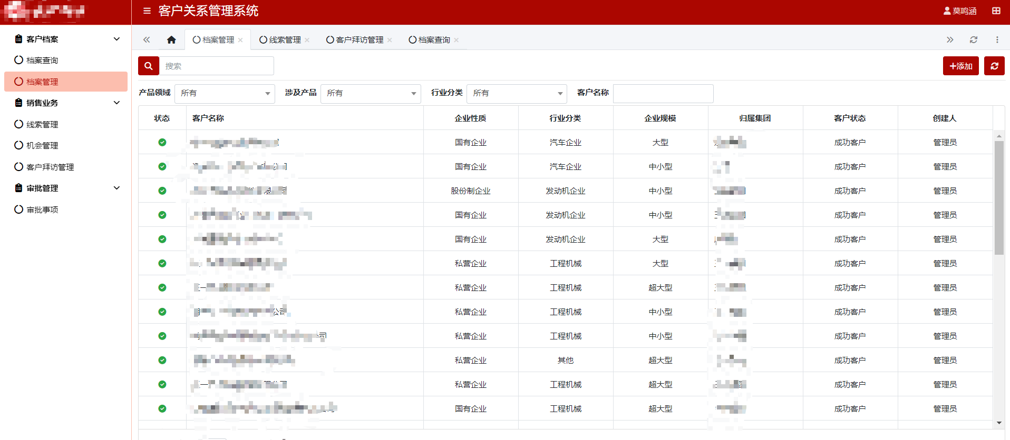Sort by the 状态 column header
Image resolution: width=1010 pixels, height=440 pixels.
click(162, 118)
